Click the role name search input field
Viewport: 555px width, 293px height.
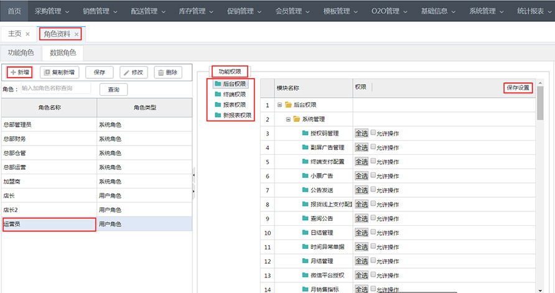(56, 88)
